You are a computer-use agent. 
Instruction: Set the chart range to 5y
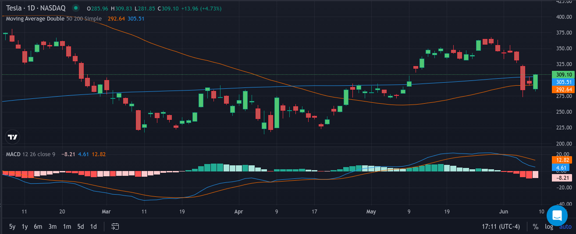(x=12, y=227)
